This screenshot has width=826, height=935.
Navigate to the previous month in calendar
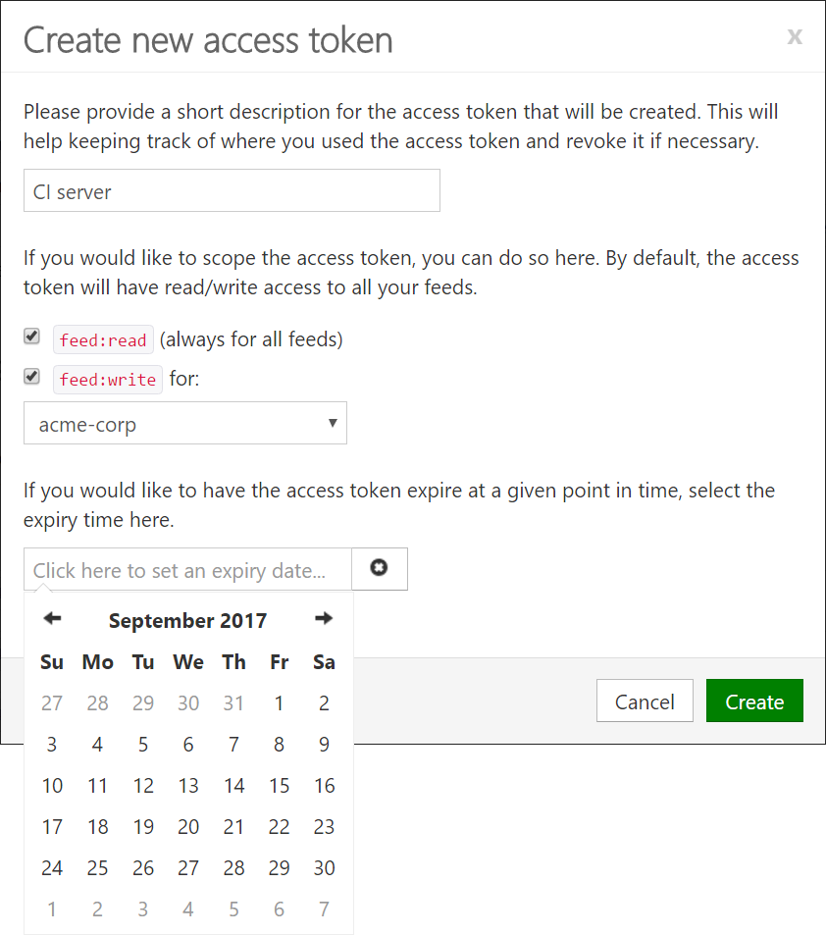(x=51, y=618)
